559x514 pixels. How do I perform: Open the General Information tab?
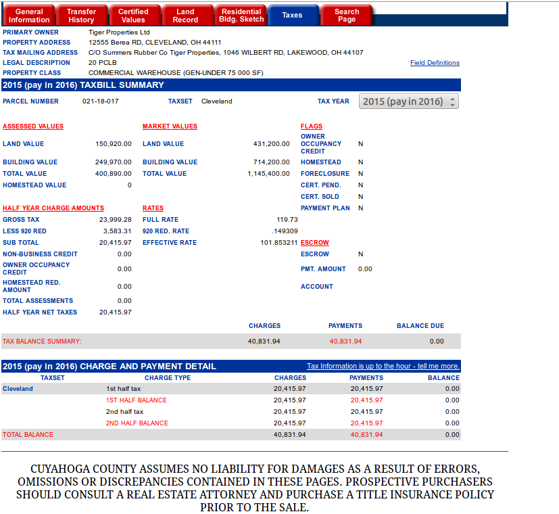click(x=29, y=16)
